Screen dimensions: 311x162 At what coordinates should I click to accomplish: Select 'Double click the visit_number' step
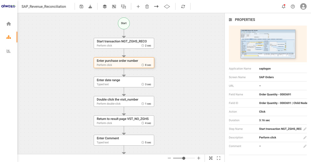124,101
